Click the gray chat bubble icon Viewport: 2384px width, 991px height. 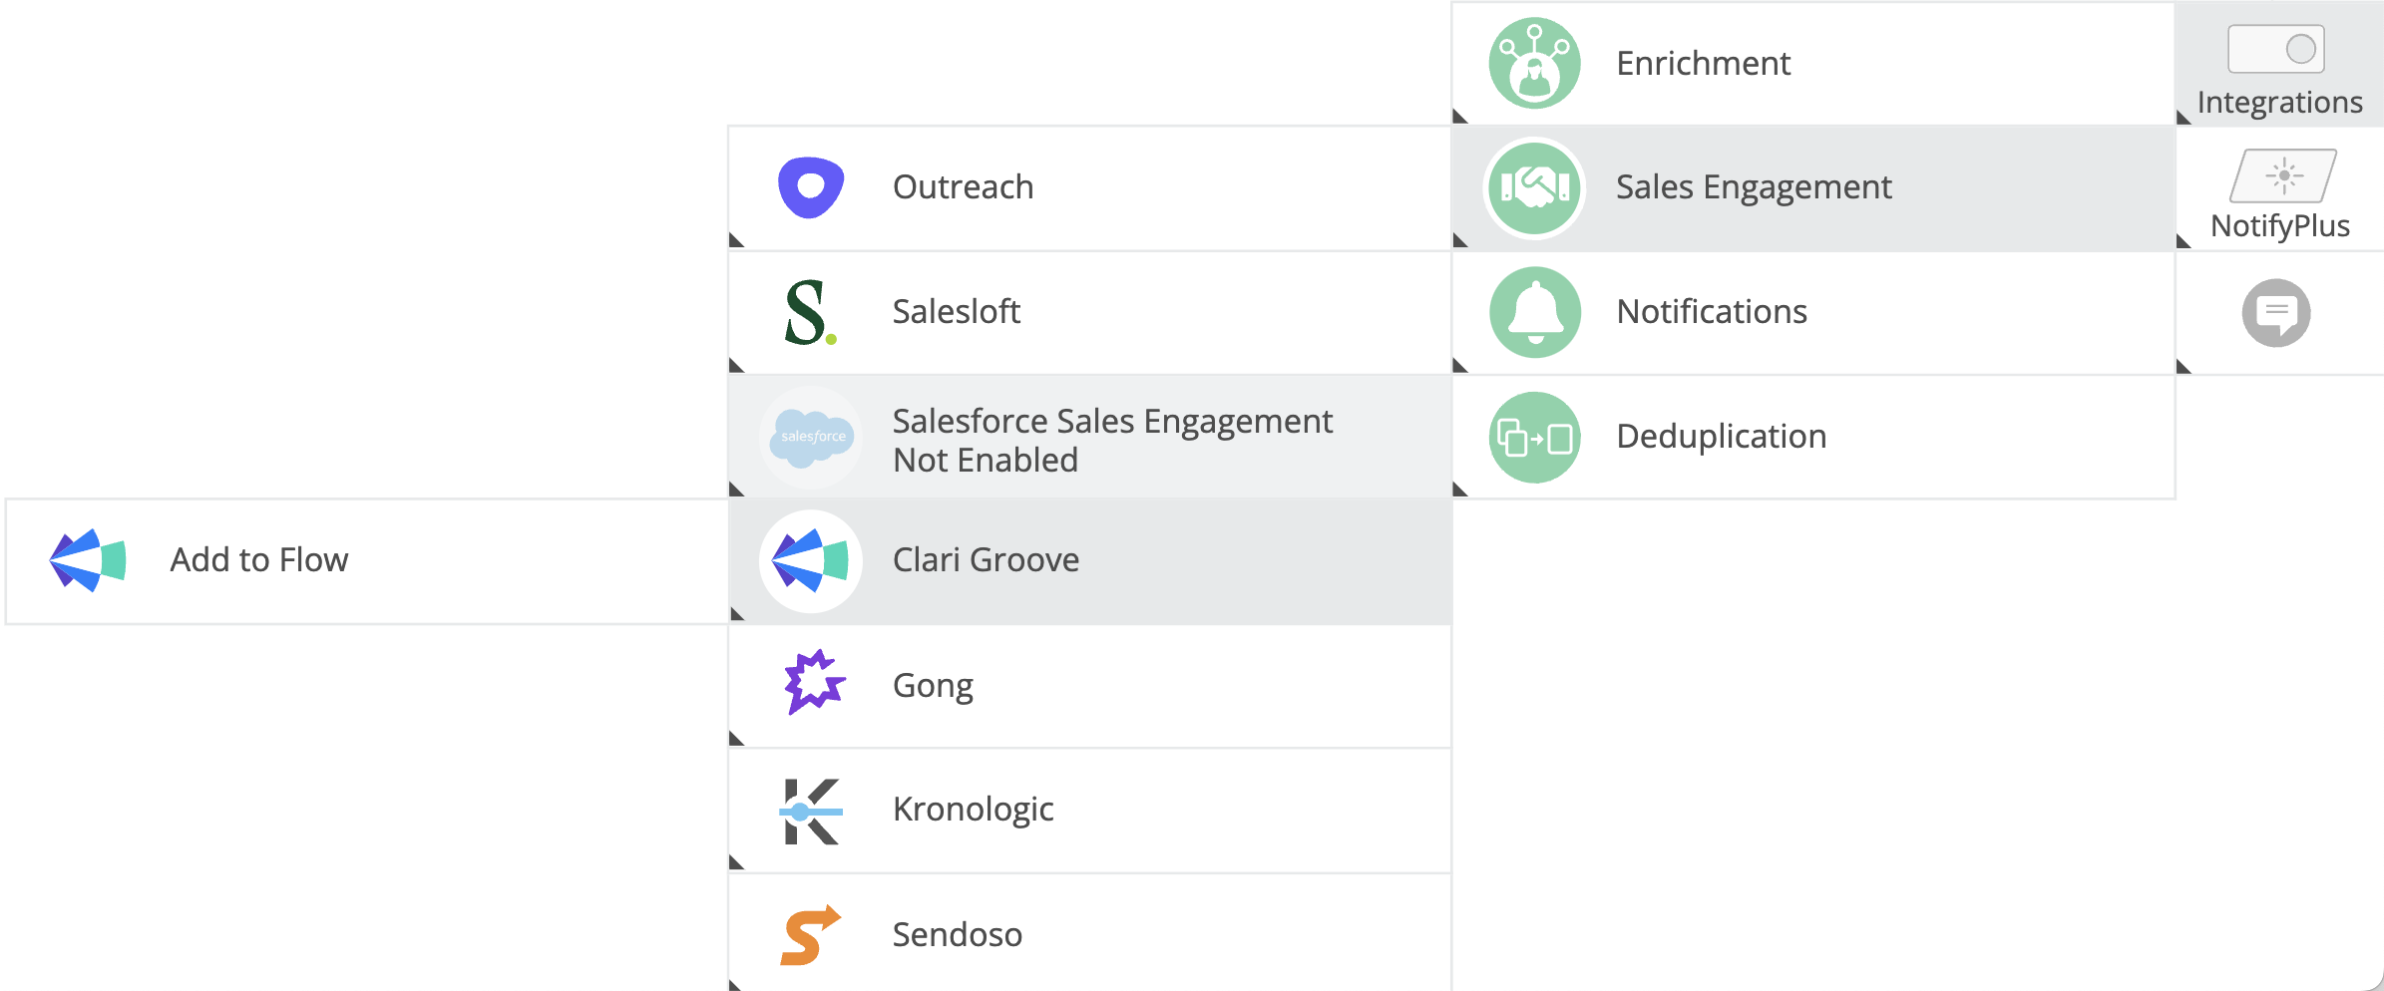click(x=2276, y=313)
